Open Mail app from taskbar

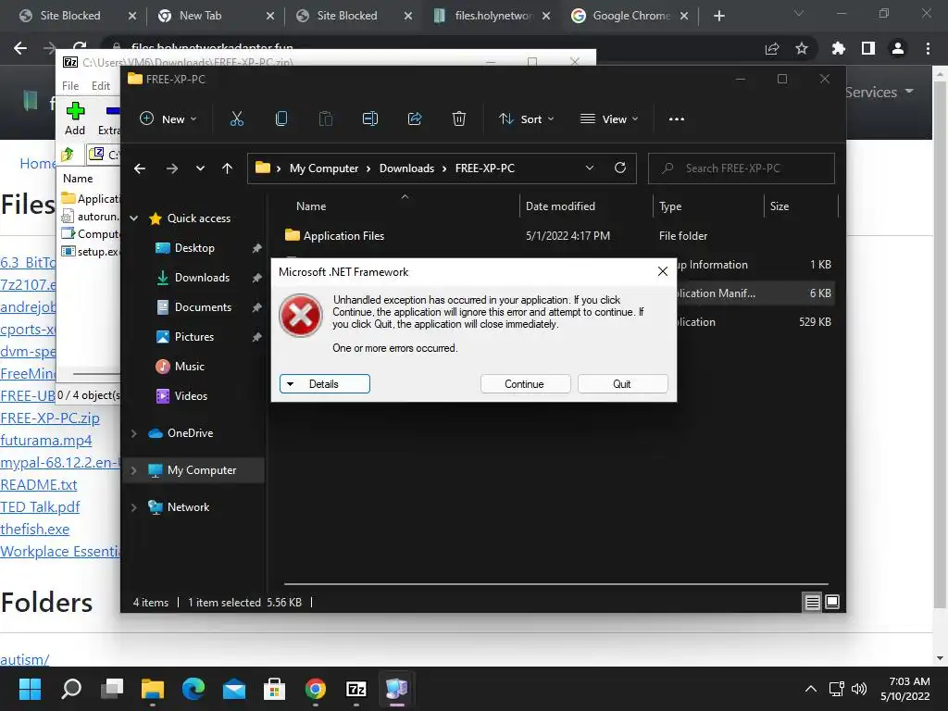click(234, 689)
